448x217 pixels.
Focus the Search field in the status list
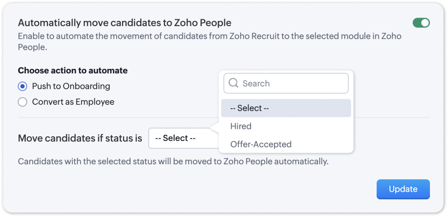[292, 84]
